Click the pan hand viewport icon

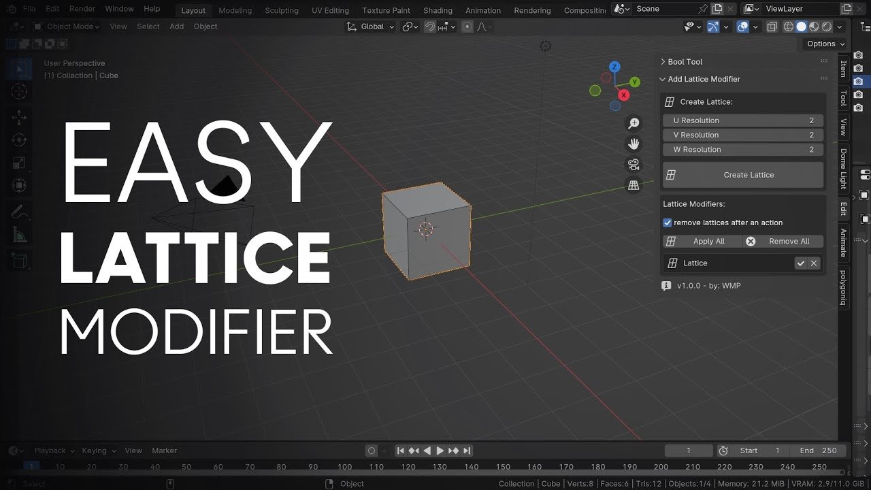634,144
